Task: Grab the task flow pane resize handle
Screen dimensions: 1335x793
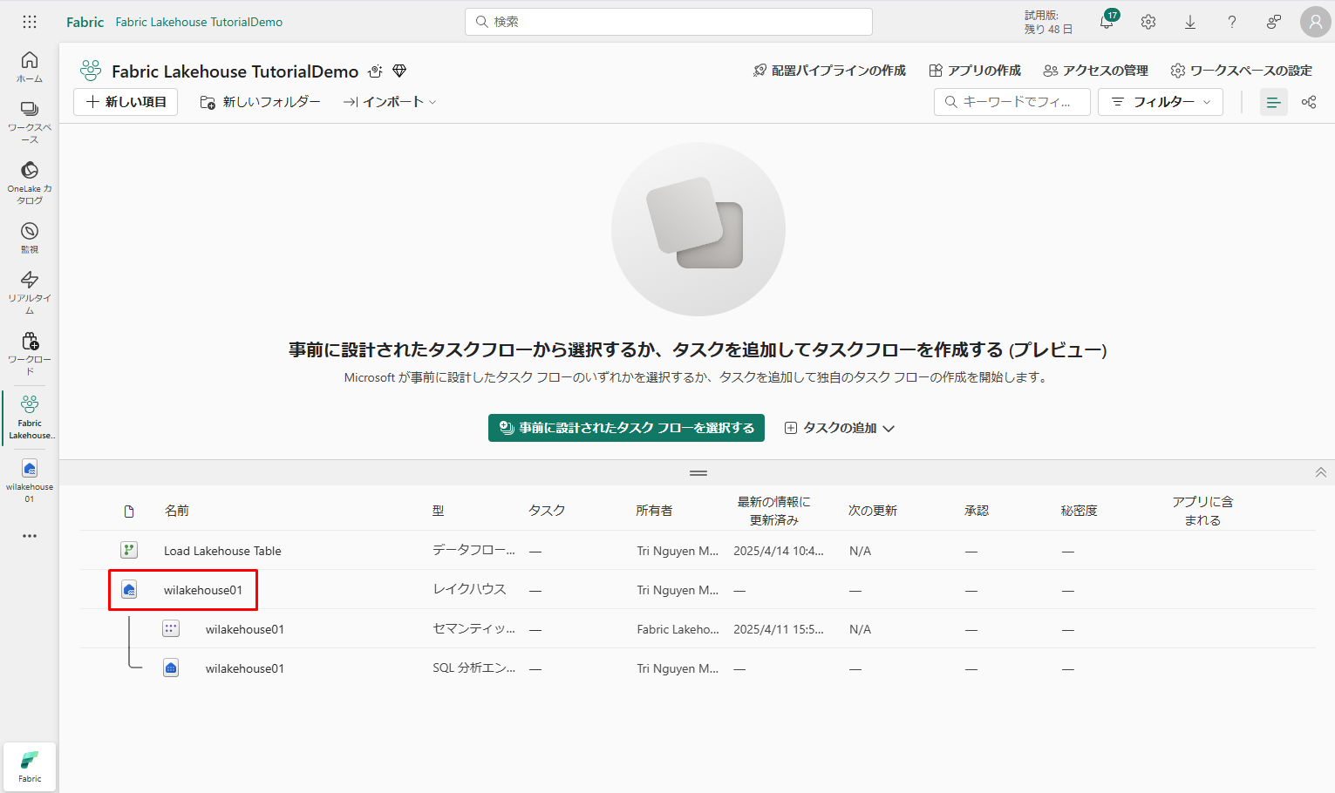Action: [698, 473]
